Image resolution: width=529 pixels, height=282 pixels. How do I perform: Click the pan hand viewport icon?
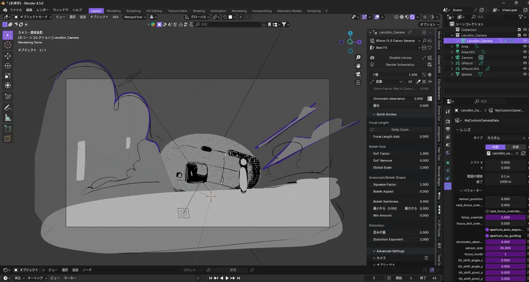point(358,66)
